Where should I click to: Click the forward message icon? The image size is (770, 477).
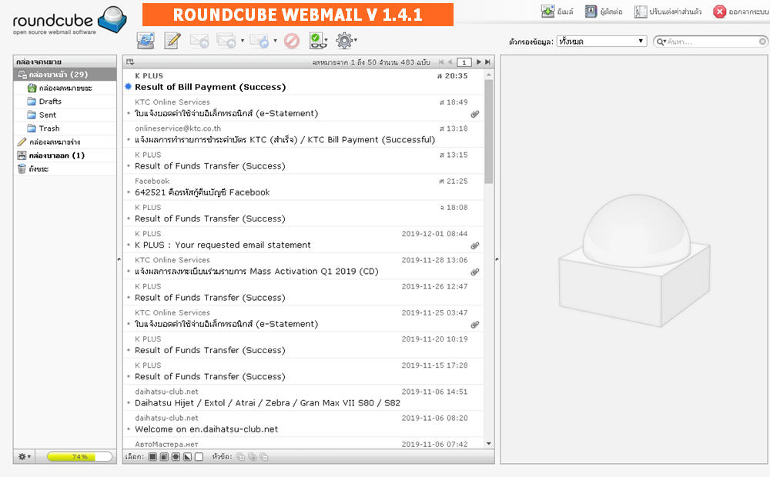point(259,41)
